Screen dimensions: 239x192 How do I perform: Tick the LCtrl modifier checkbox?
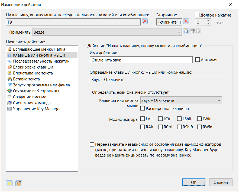click(161, 119)
